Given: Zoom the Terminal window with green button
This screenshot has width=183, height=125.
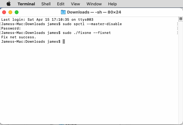Looking at the screenshot, I should click(17, 12).
